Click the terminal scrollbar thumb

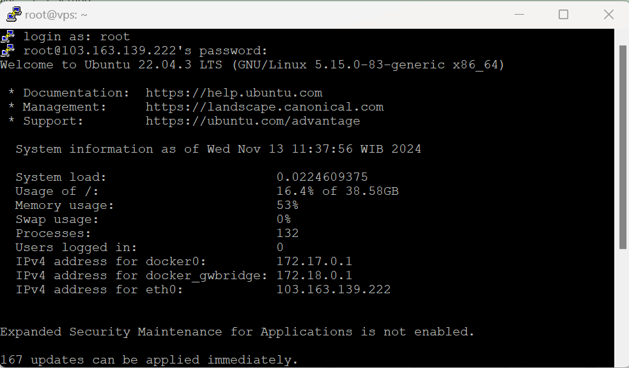[623, 147]
